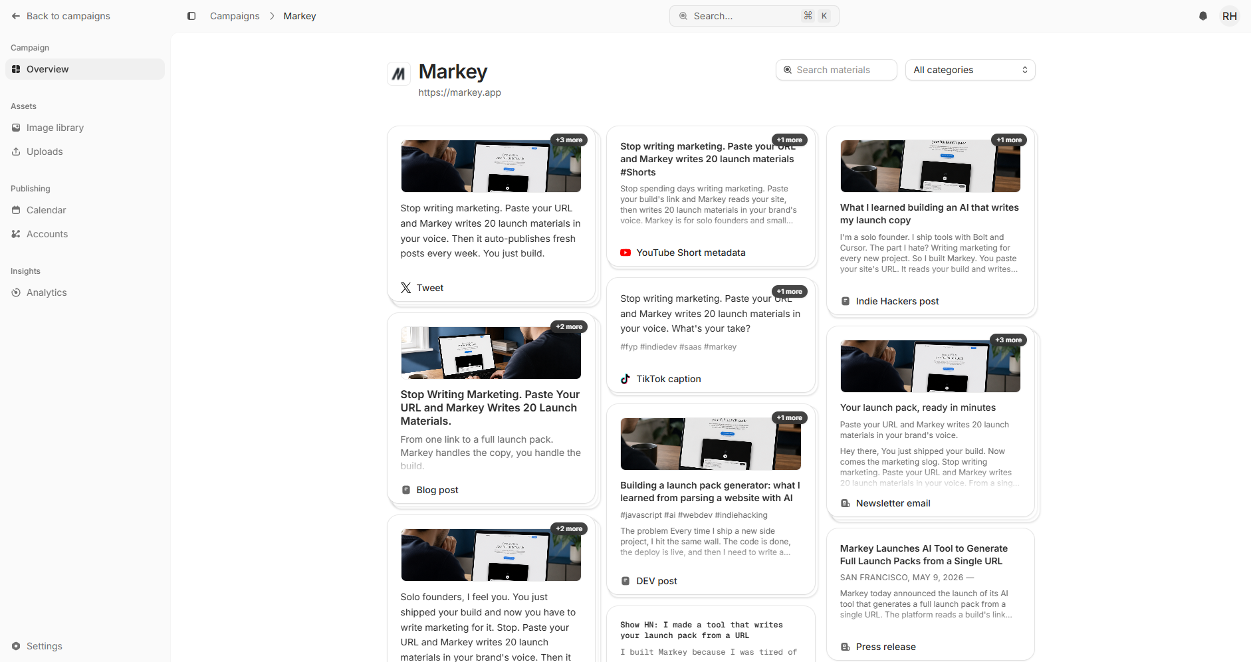Viewport: 1251px width, 662px height.
Task: Focus the top Search... field
Action: click(754, 16)
